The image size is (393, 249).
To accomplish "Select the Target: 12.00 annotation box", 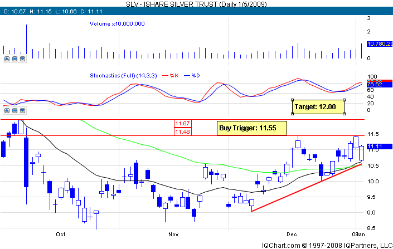I will [x=318, y=107].
